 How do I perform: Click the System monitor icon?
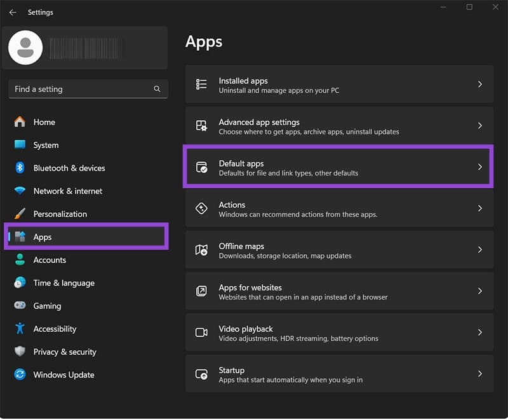click(20, 144)
